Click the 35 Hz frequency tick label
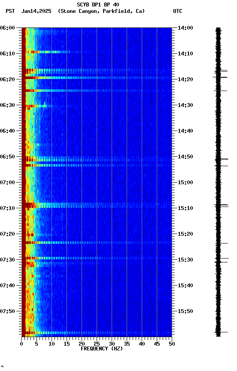 (127, 344)
